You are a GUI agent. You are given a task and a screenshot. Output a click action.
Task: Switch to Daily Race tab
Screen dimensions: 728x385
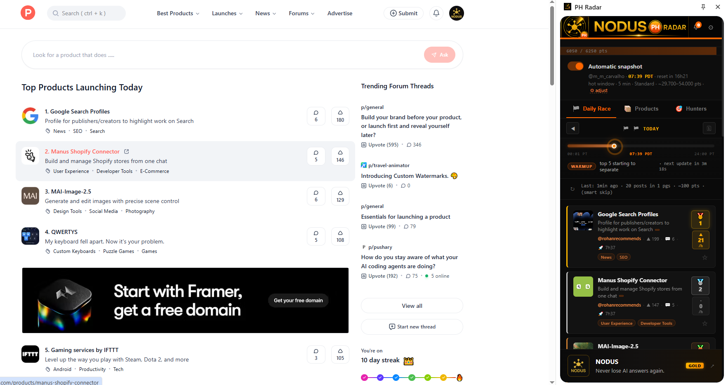592,109
